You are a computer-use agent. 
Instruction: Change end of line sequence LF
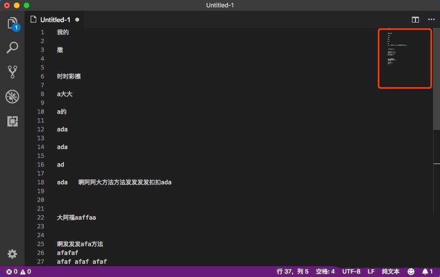click(371, 272)
